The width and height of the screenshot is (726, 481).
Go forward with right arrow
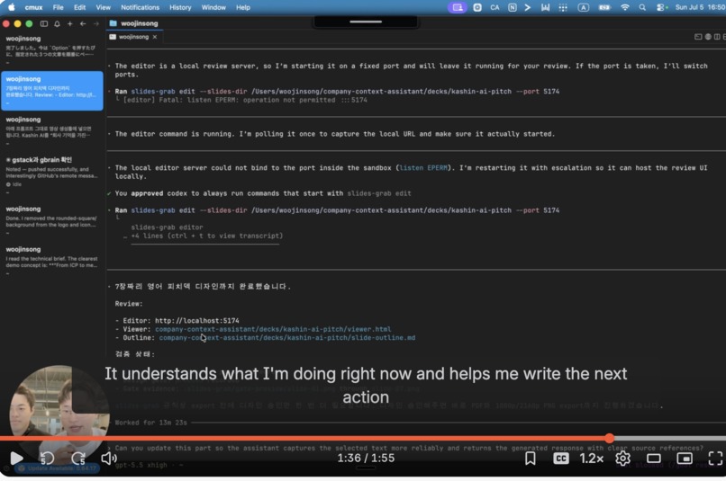point(95,23)
